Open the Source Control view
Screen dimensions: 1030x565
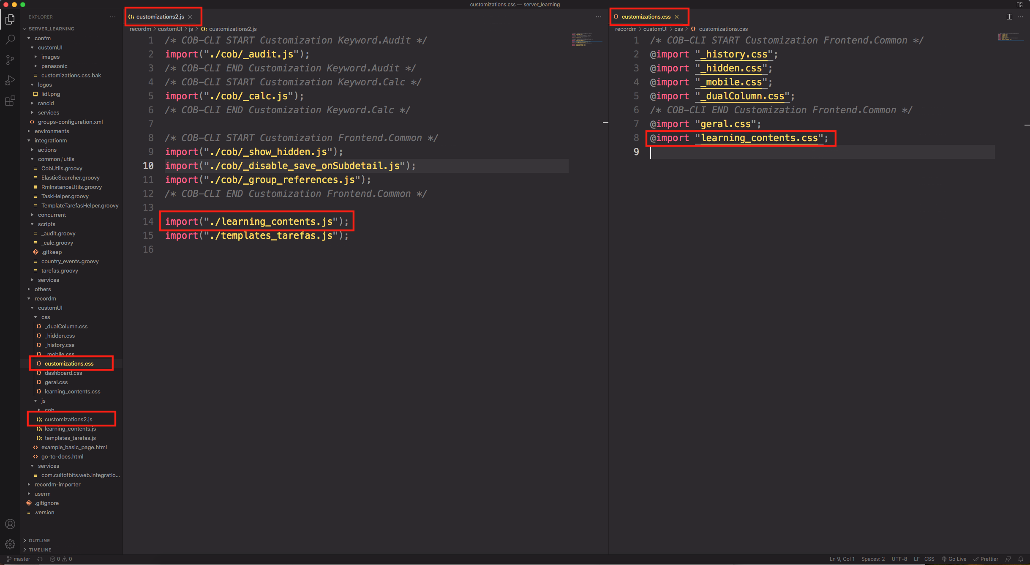pyautogui.click(x=10, y=60)
